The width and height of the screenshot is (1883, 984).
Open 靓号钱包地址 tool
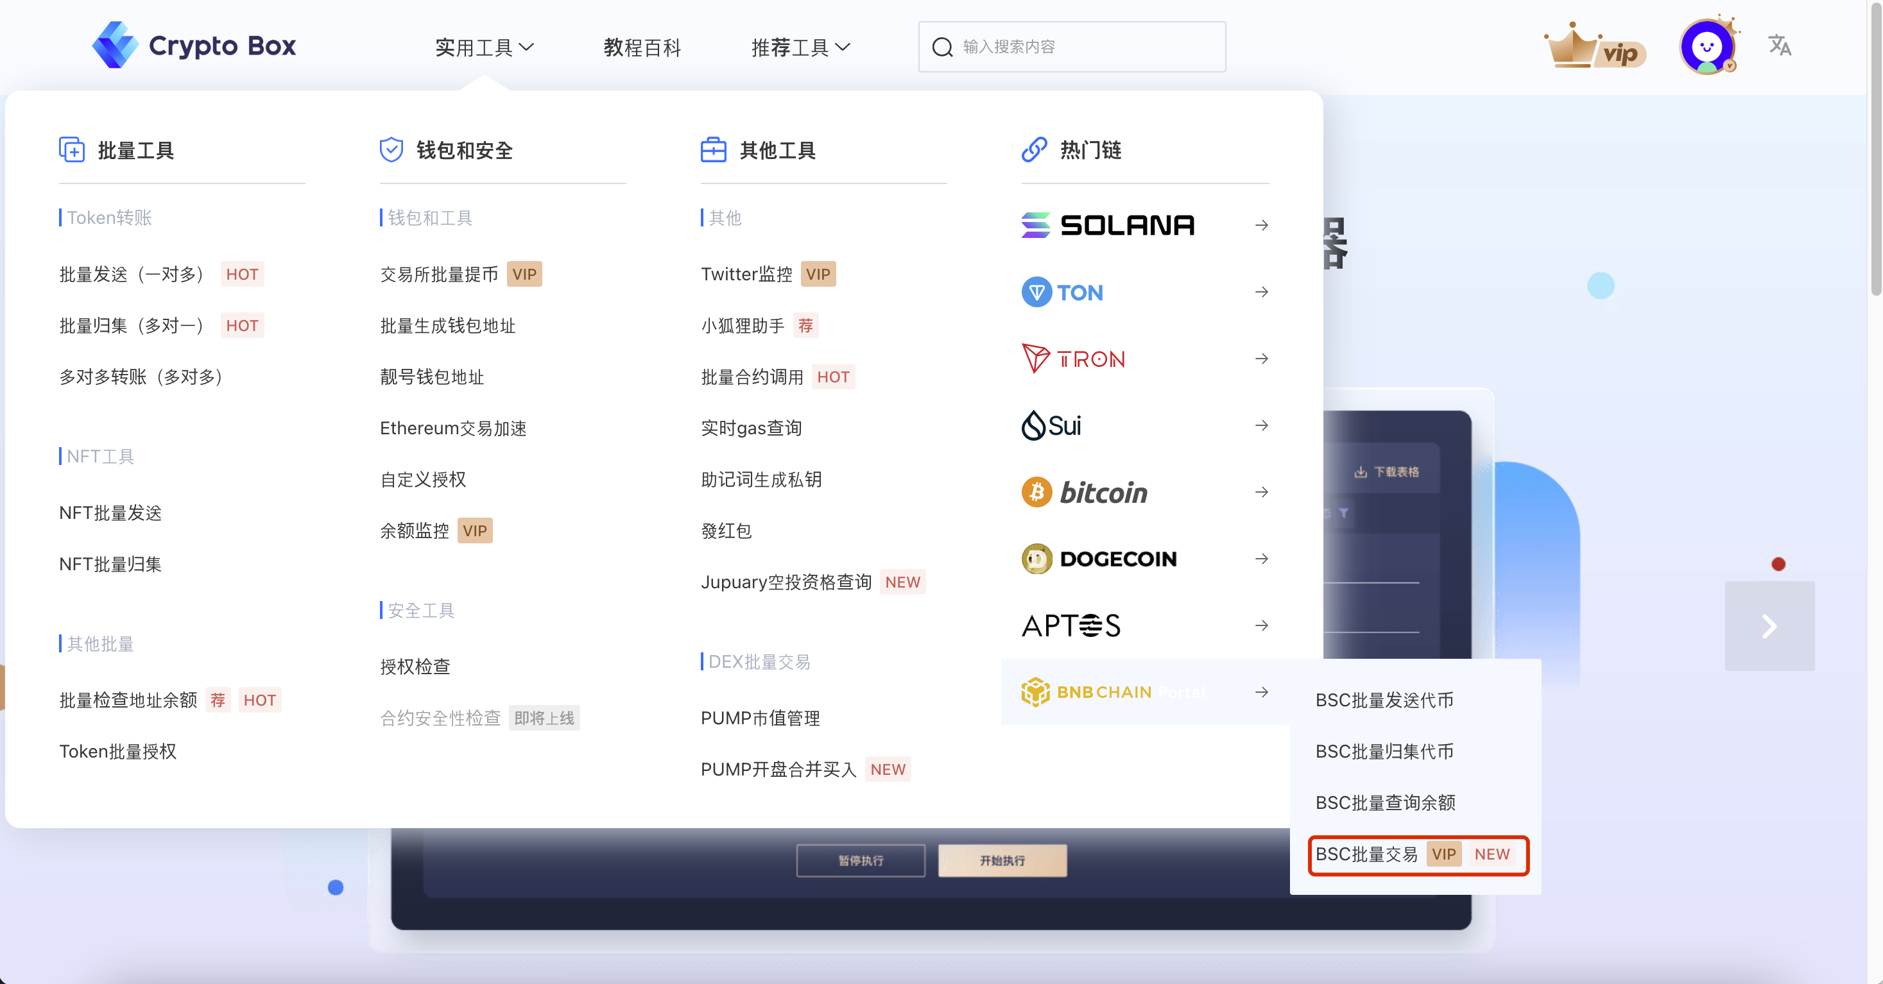[432, 376]
